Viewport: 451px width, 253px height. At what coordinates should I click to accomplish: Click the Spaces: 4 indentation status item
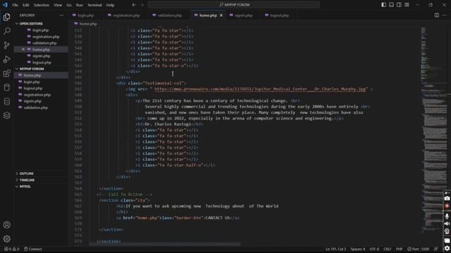tap(358, 249)
